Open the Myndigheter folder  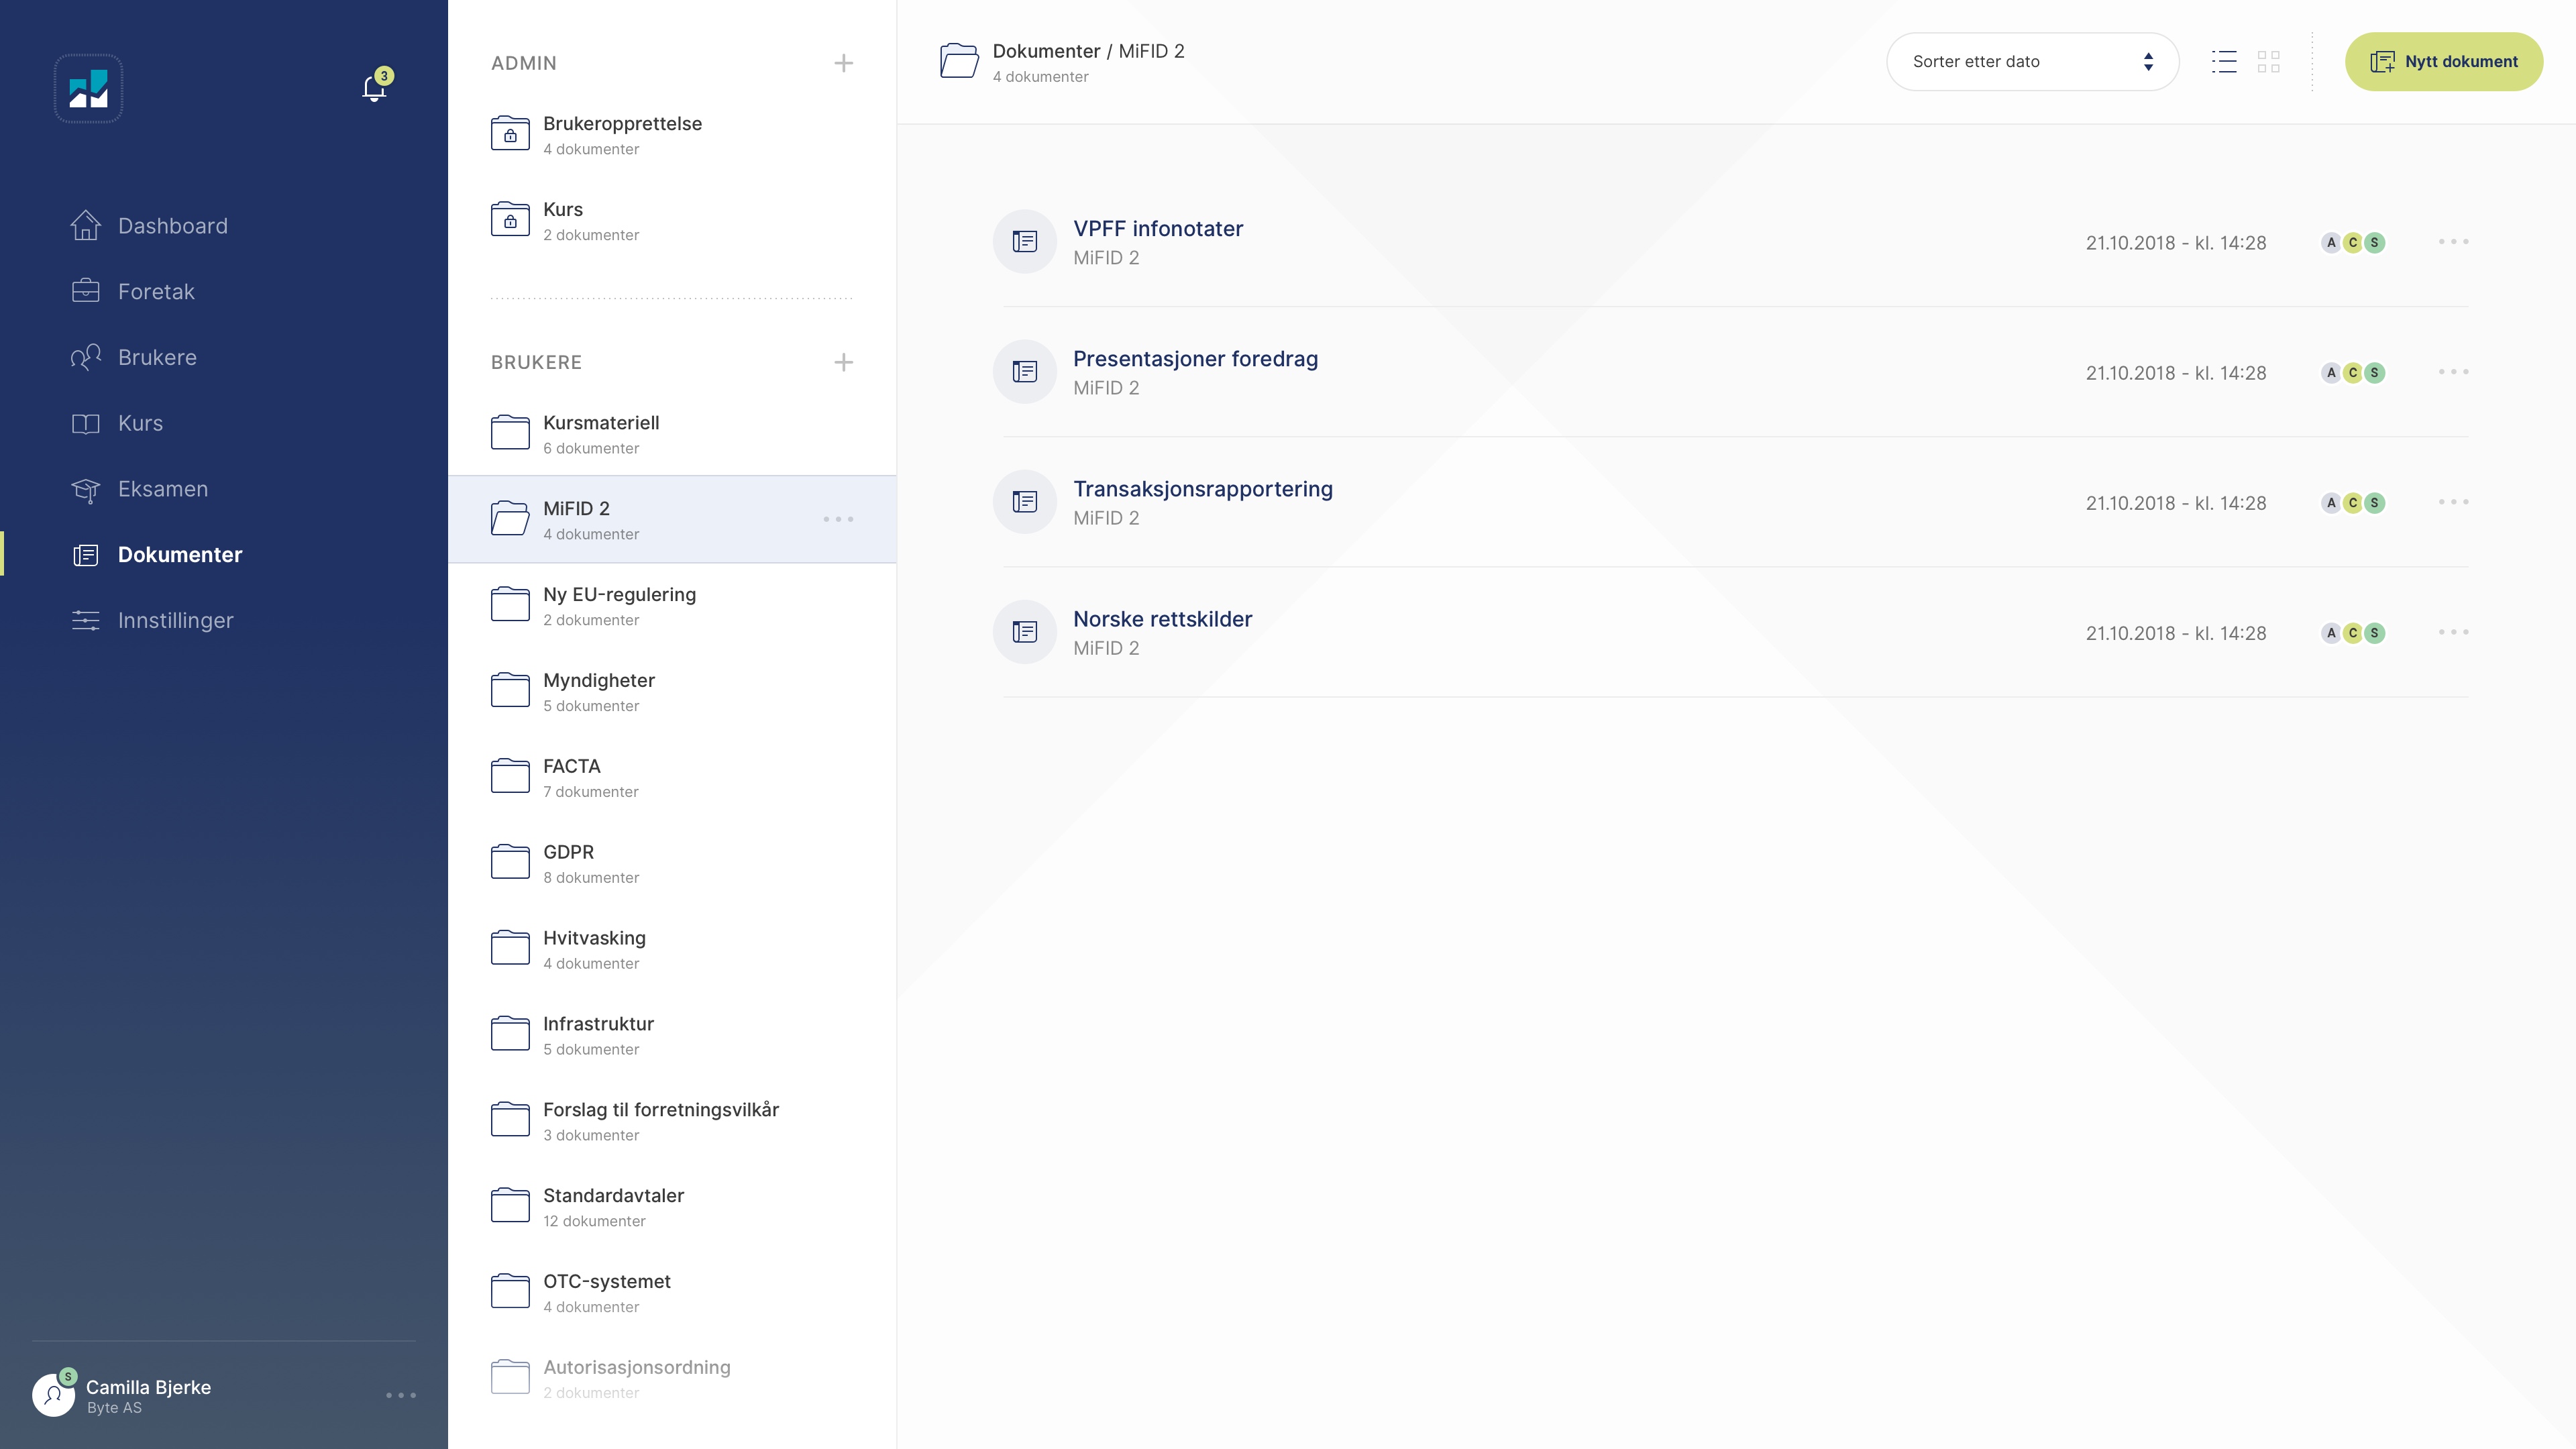[672, 692]
